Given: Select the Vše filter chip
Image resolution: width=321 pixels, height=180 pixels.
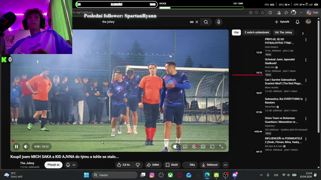Looking at the screenshot, I should pyautogui.click(x=236, y=32).
